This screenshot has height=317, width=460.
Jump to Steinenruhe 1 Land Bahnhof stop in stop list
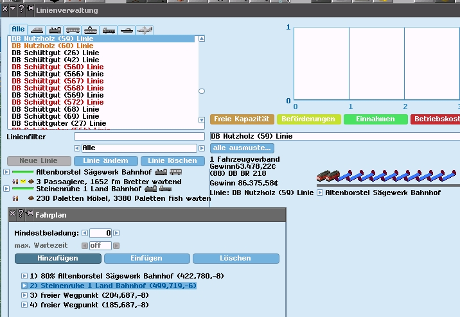click(6, 189)
